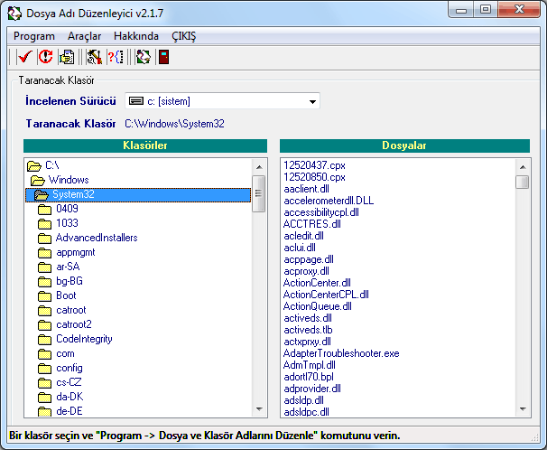
Task: Click the ÇIKIŞ menu item
Action: tap(183, 36)
